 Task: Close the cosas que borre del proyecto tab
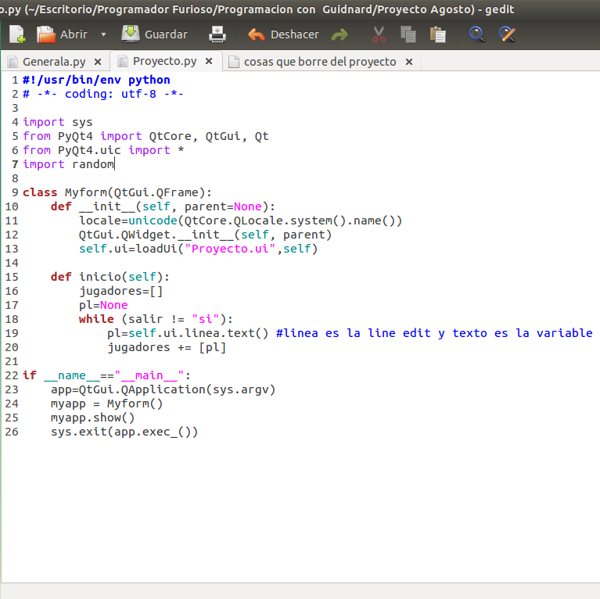click(408, 62)
